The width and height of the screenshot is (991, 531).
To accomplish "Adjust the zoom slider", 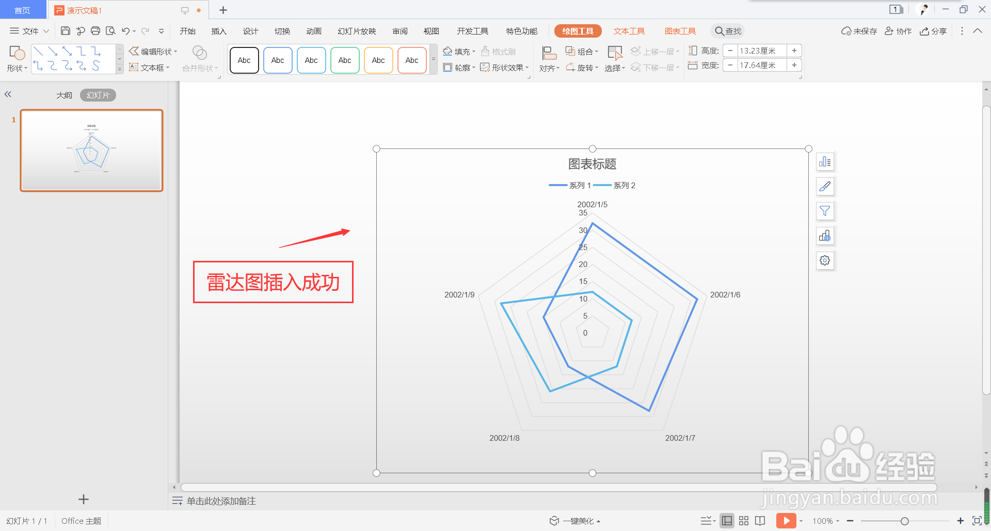I will (x=905, y=521).
